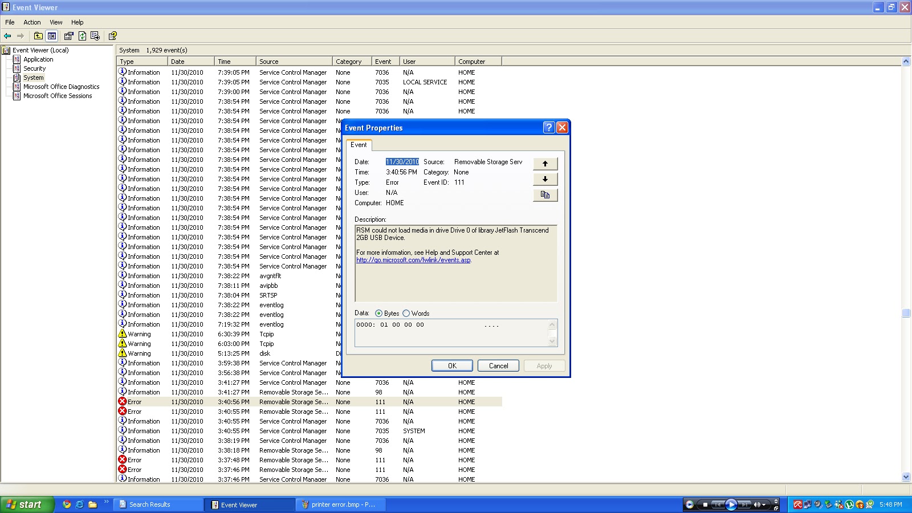
Task: Open the View menu
Action: [56, 22]
